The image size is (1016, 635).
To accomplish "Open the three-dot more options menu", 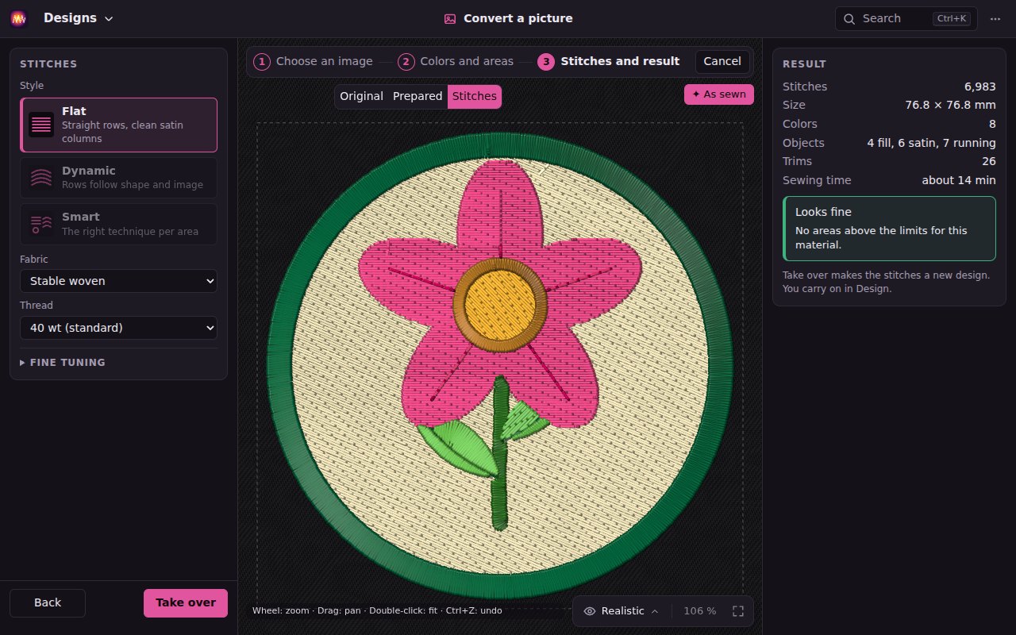I will (995, 19).
